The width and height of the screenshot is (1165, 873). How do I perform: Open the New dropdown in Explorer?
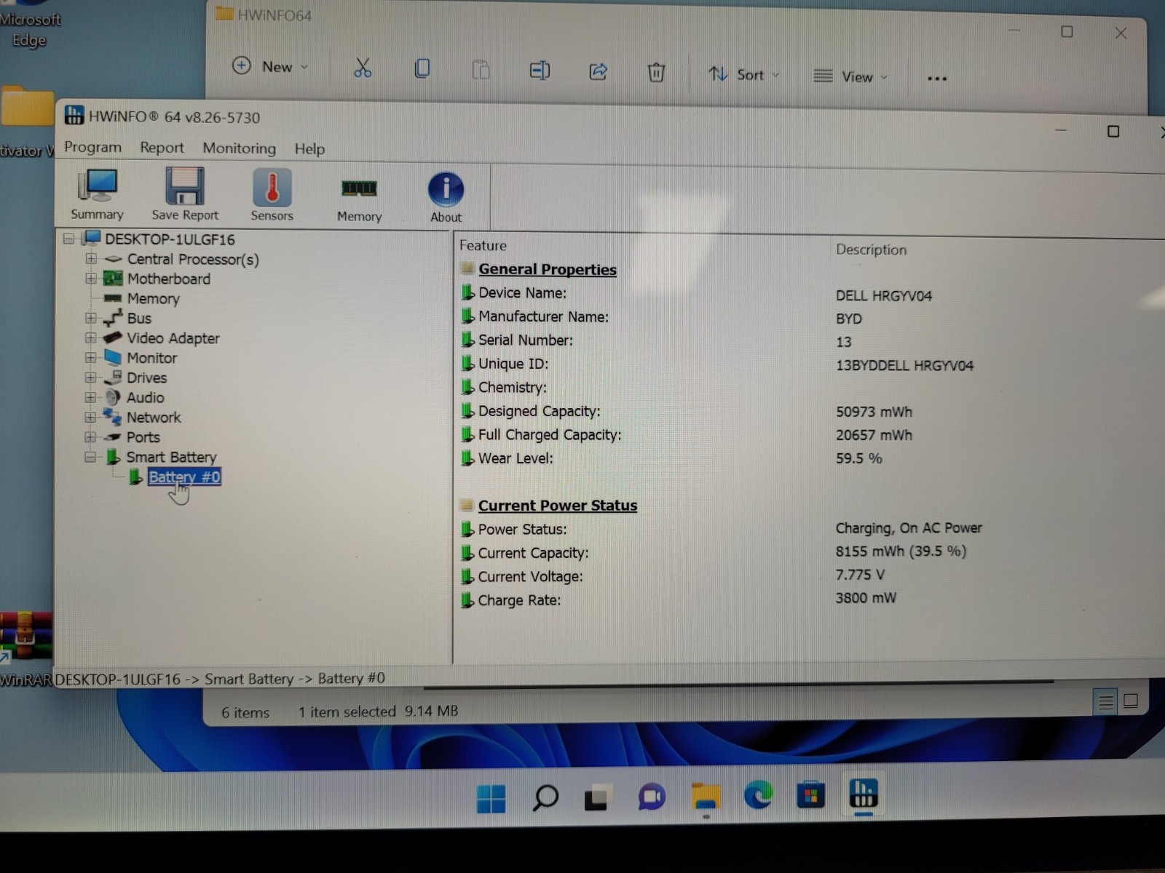pos(270,66)
